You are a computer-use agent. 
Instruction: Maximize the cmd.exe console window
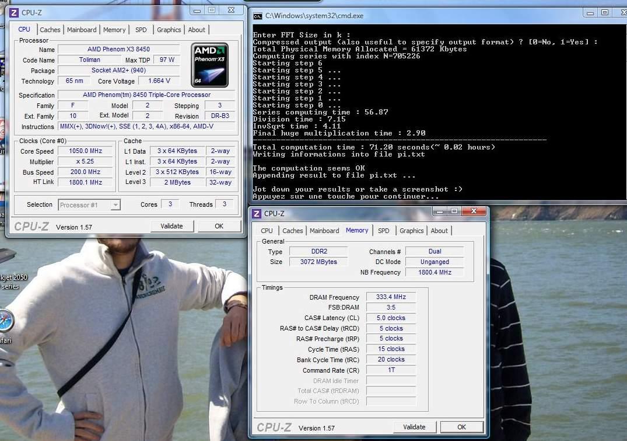[x=605, y=13]
